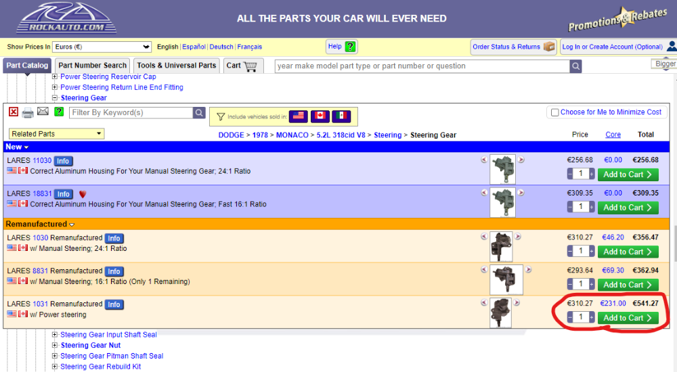Open Info for LARES 11030
This screenshot has width=677, height=372.
pyautogui.click(x=63, y=161)
